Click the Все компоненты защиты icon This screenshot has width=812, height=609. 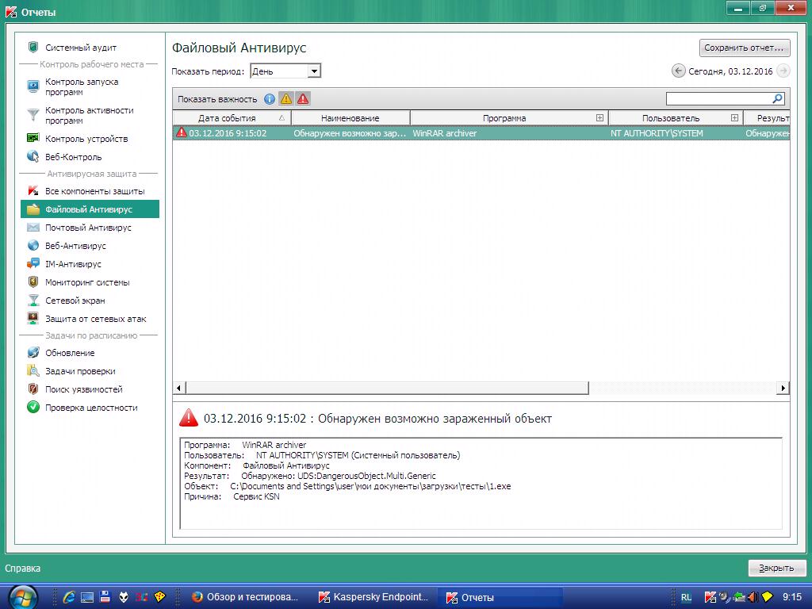coord(33,190)
